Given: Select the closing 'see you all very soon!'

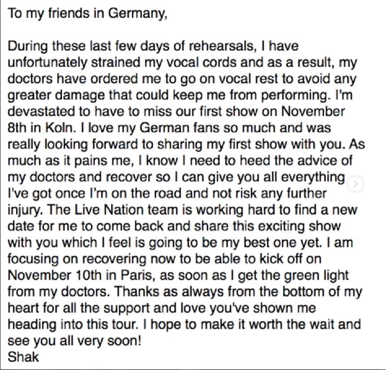Looking at the screenshot, I should 75,341.
